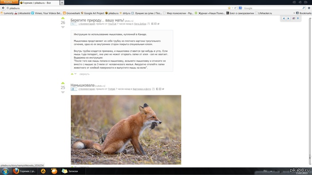Open the orange Firefox menu button
The width and height of the screenshot is (312, 175).
point(9,2)
